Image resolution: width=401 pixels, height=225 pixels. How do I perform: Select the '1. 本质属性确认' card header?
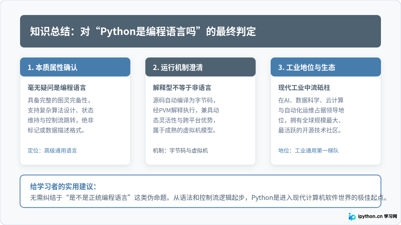point(75,67)
